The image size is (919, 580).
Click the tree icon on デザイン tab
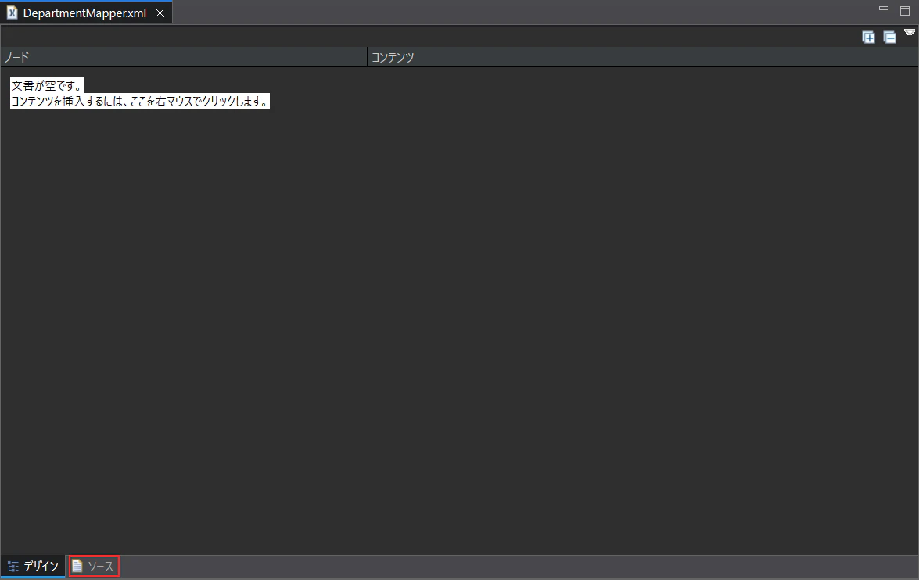coord(13,567)
